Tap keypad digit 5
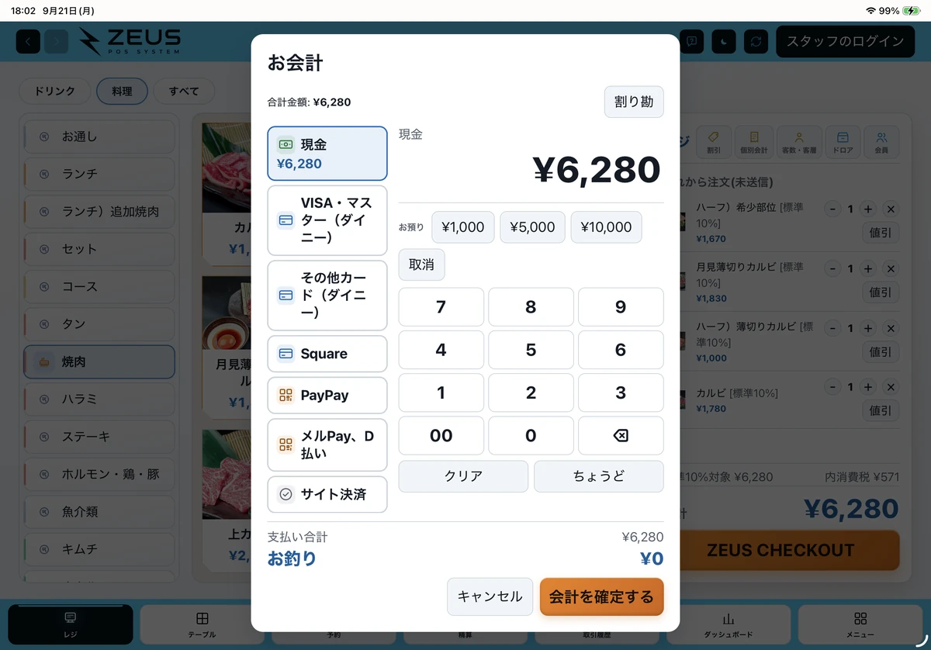Image resolution: width=931 pixels, height=650 pixels. 531,350
